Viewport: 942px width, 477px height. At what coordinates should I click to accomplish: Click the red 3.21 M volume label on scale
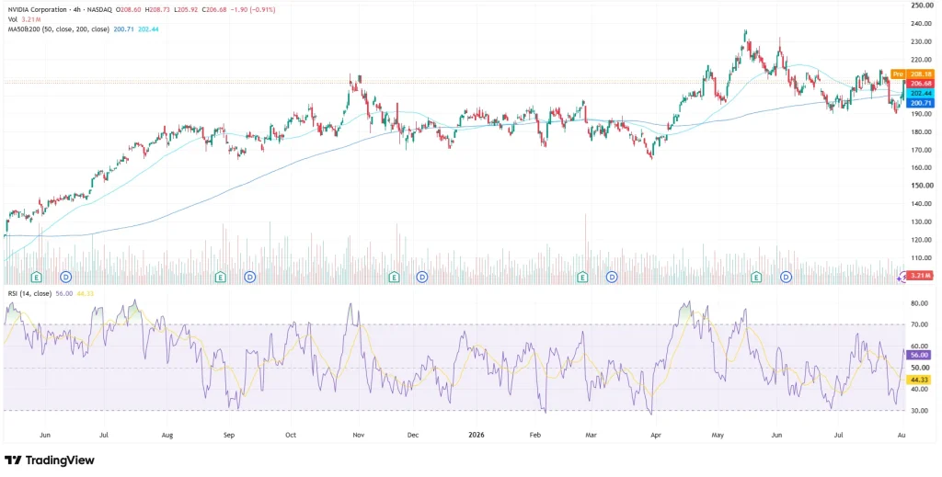(x=920, y=276)
